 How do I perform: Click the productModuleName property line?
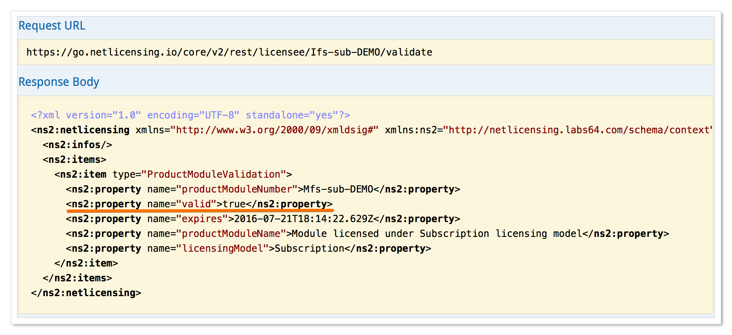[368, 234]
